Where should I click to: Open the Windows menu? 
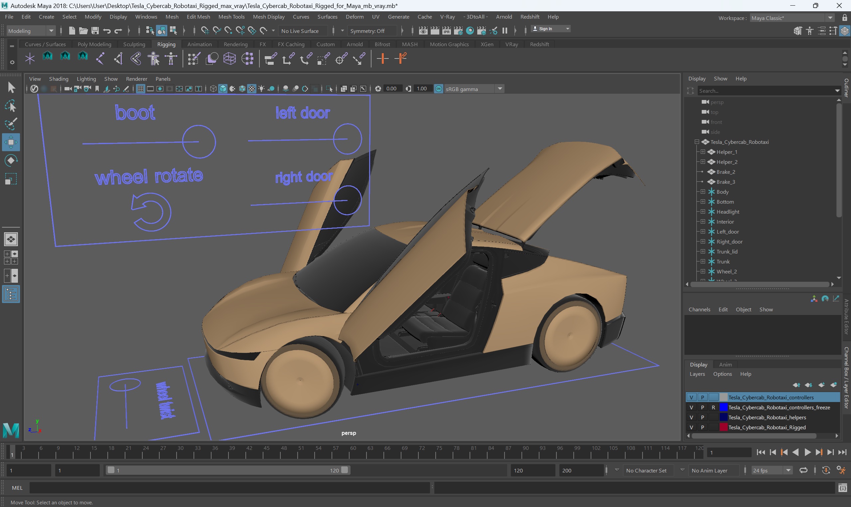point(146,17)
